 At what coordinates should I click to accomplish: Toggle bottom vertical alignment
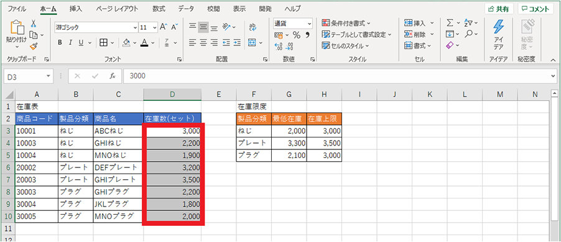click(214, 28)
